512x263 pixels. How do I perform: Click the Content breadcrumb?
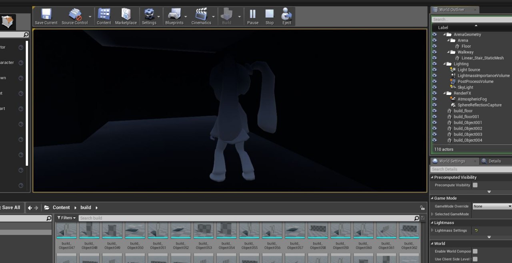[61, 207]
